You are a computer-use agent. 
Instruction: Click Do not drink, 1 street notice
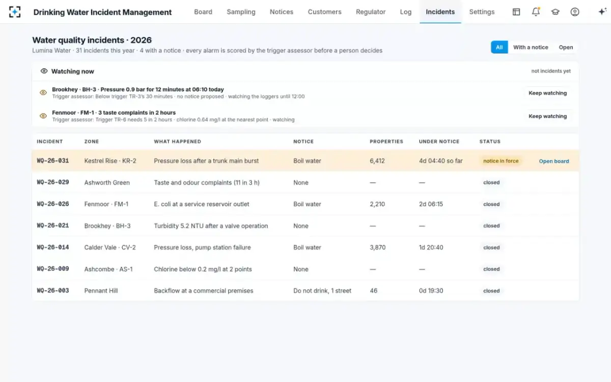click(322, 291)
